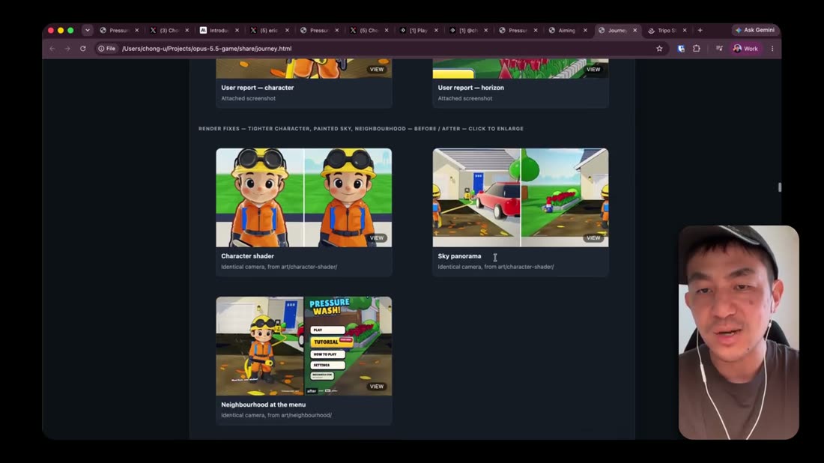The width and height of the screenshot is (824, 463).
Task: Reload the journey.html page
Action: (x=83, y=49)
